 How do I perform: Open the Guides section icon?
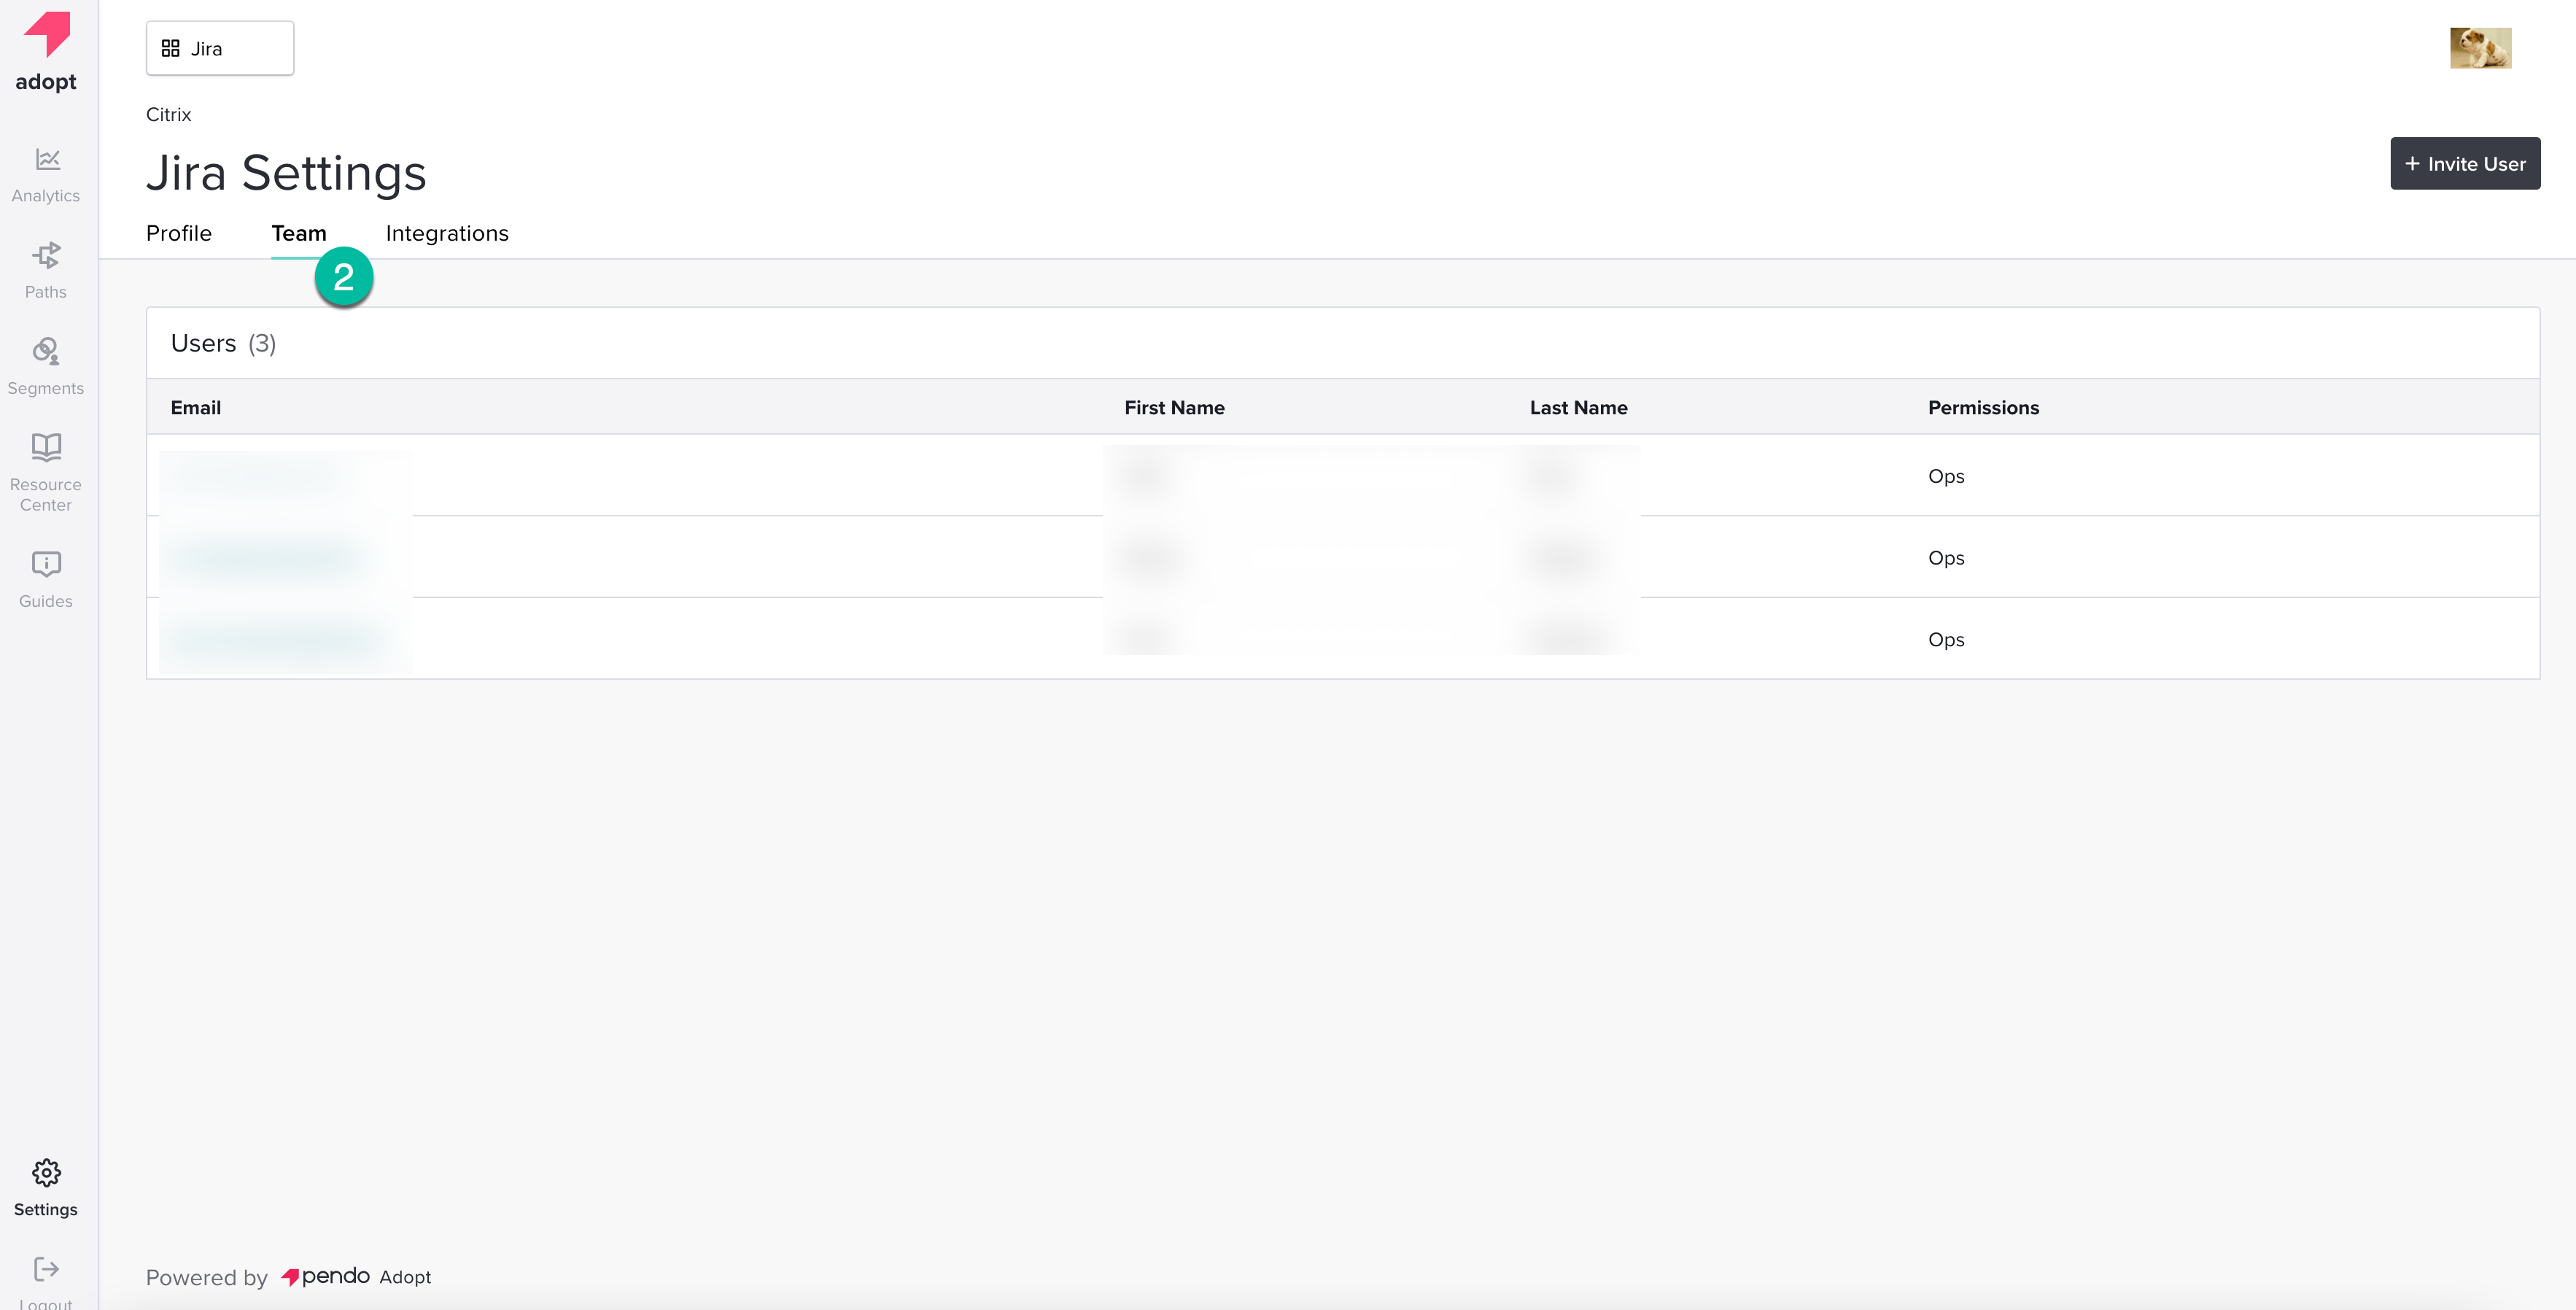point(47,565)
